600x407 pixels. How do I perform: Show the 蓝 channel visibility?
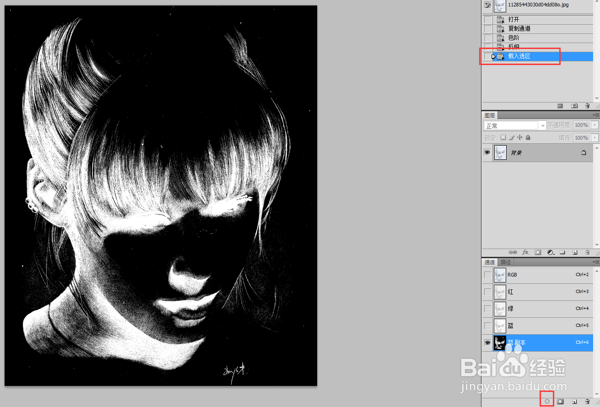tap(488, 326)
